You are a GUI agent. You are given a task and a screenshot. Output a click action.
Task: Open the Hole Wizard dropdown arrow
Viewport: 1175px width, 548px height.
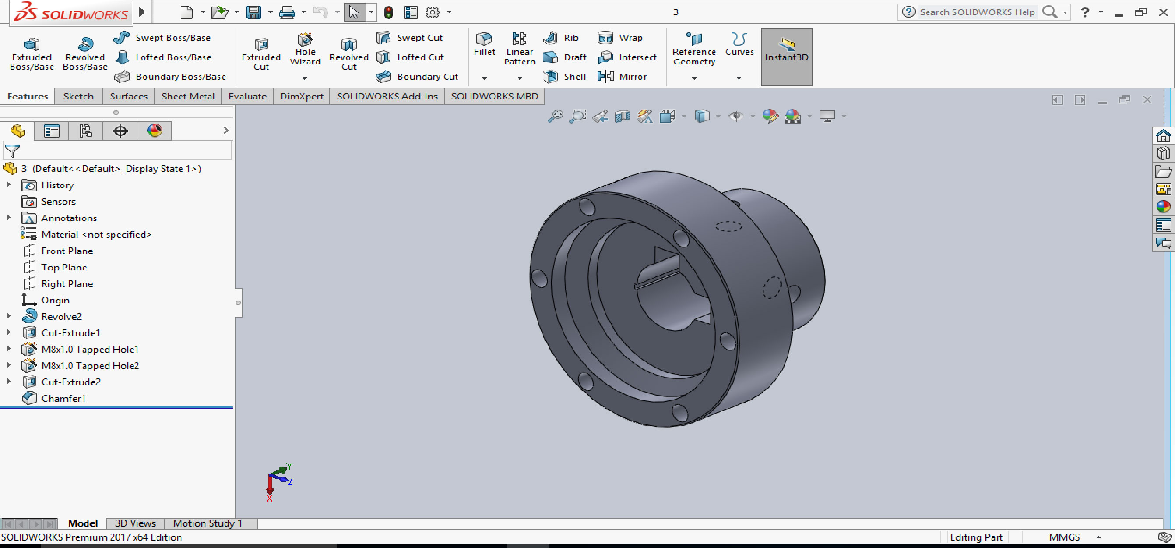tap(305, 78)
